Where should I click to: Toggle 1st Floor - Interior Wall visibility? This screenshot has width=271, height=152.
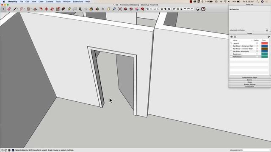pos(257,49)
